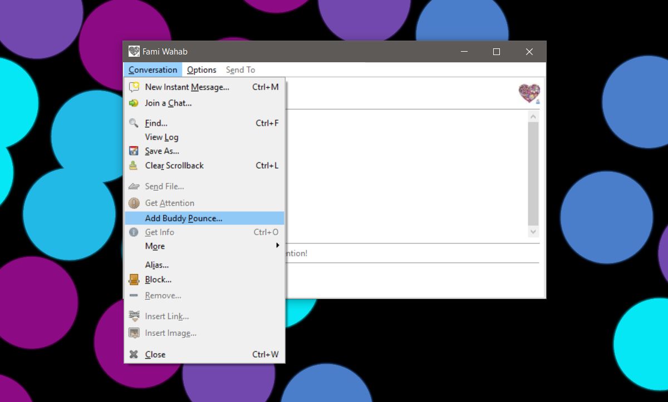Open the Send To menu
This screenshot has height=402, width=668.
(240, 70)
